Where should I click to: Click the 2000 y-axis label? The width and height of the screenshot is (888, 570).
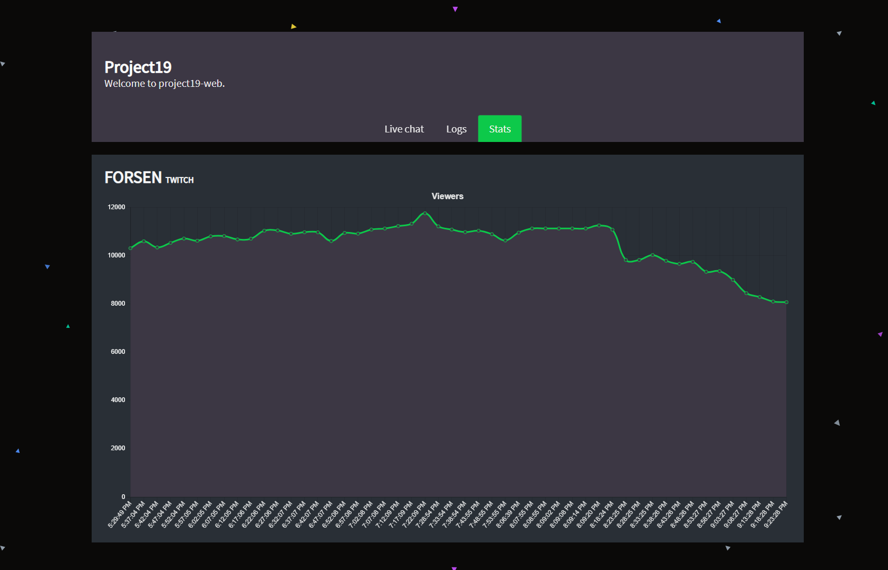[118, 448]
